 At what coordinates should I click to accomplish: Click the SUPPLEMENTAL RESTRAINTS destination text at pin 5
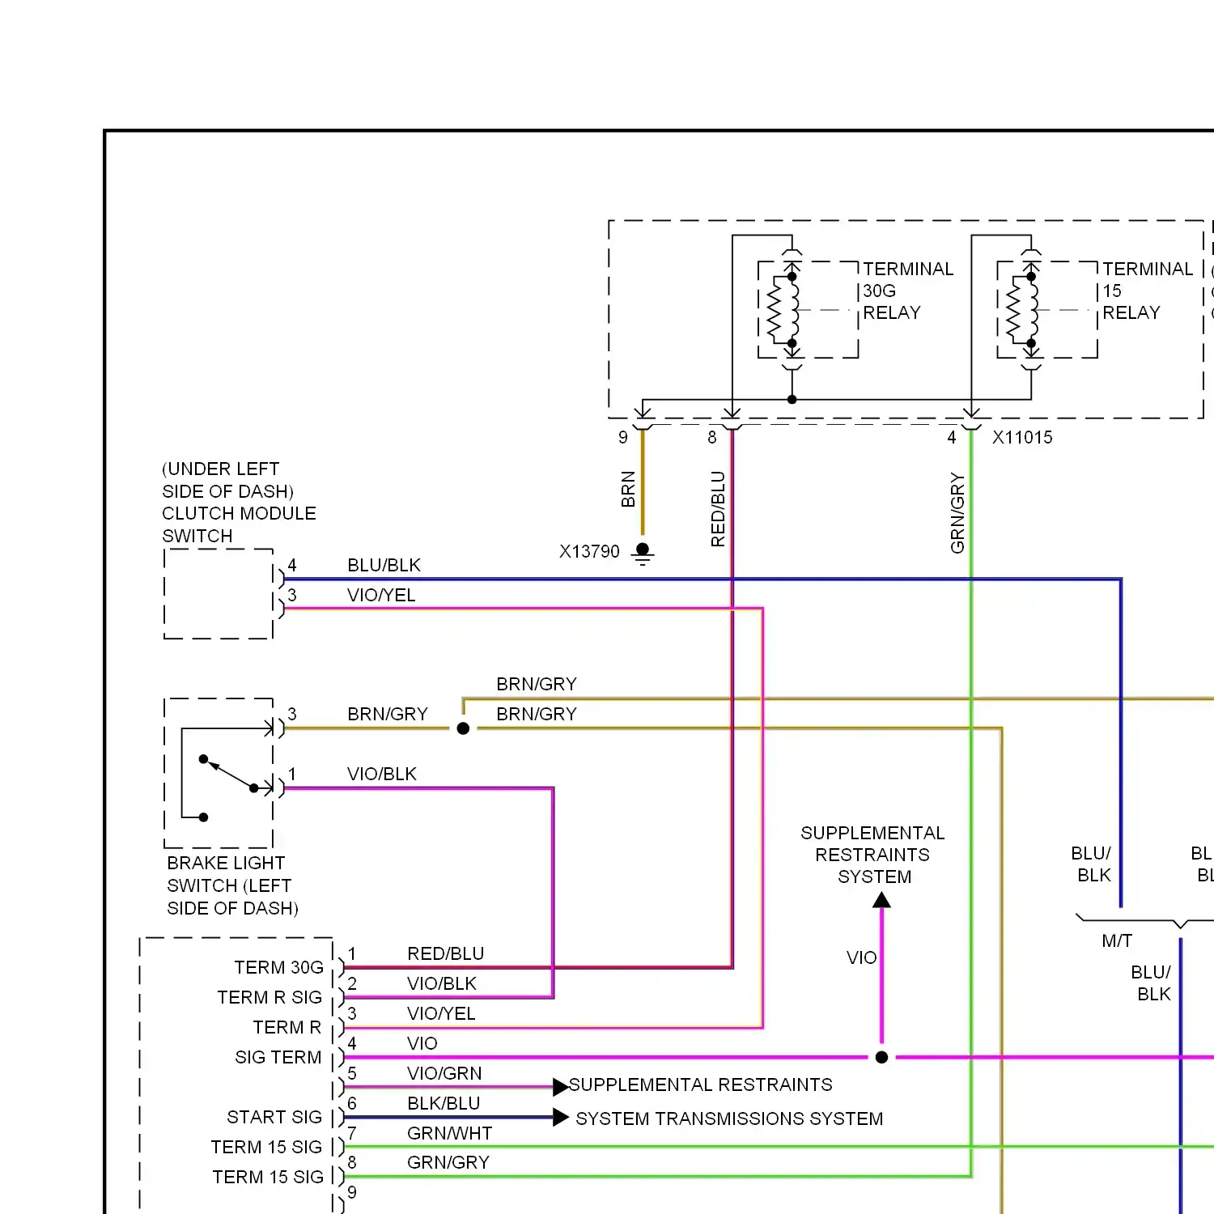coord(701,1085)
